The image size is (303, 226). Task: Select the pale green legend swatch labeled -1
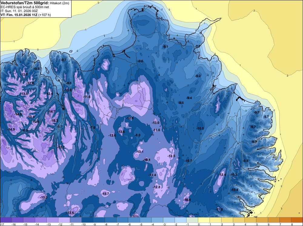192,220
